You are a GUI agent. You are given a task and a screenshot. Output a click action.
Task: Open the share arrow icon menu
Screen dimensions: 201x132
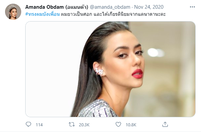pos(165,124)
